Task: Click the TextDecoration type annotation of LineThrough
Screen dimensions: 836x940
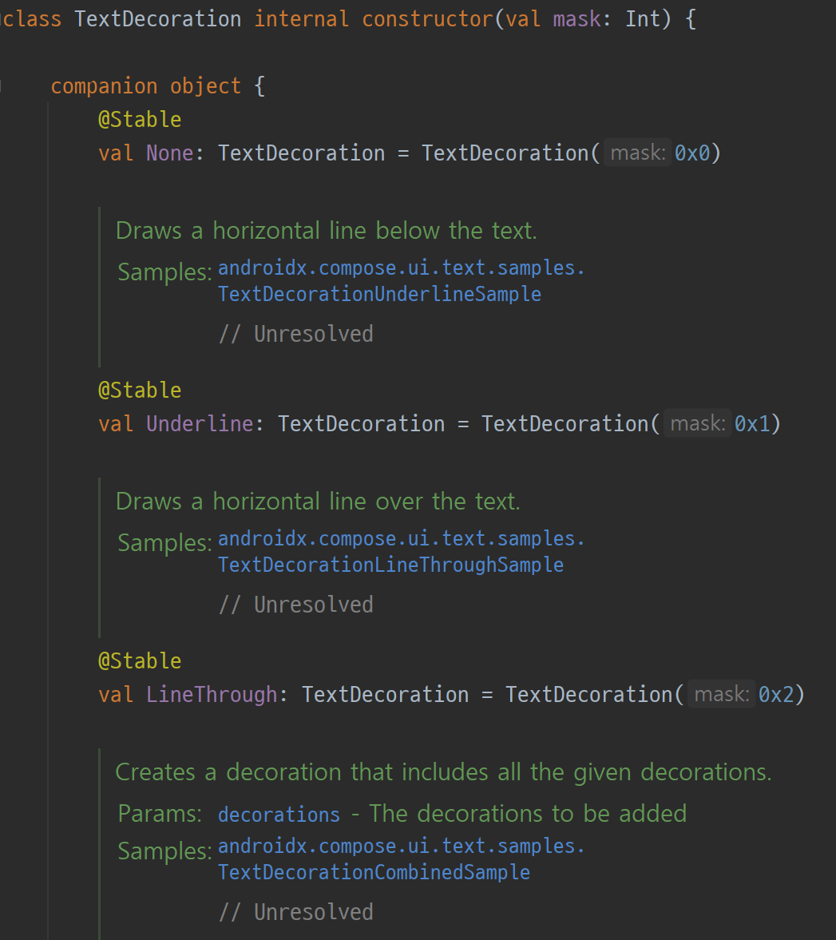Action: click(386, 695)
